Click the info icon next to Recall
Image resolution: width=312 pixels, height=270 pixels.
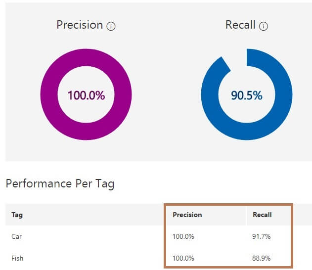pos(264,26)
